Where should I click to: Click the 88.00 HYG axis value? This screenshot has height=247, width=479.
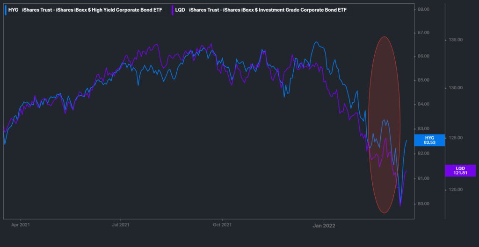coord(424,9)
